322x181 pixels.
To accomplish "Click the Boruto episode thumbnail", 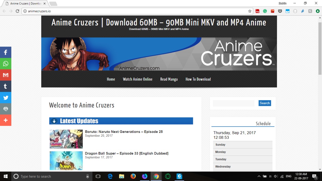I will click(x=66, y=139).
